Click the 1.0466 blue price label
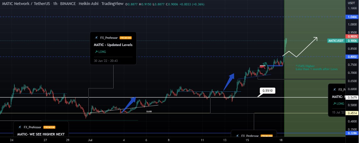The height and width of the screenshot is (143, 359). 352,17
